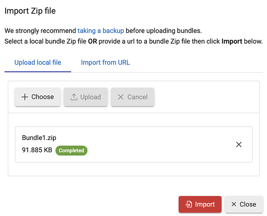Start the import with the red Import button
Image resolution: width=267 pixels, height=216 pixels.
[200, 204]
